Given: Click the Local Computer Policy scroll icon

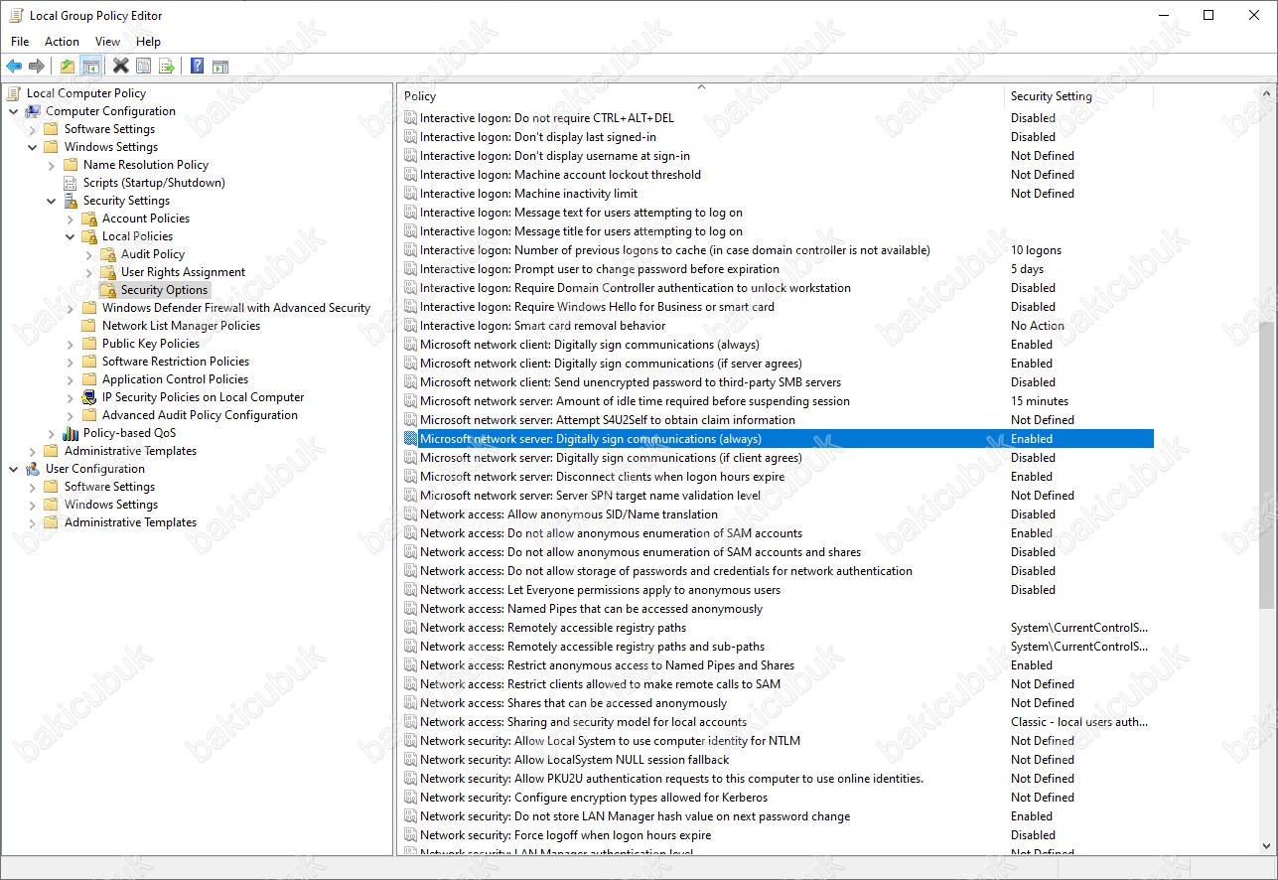Looking at the screenshot, I should 14,93.
